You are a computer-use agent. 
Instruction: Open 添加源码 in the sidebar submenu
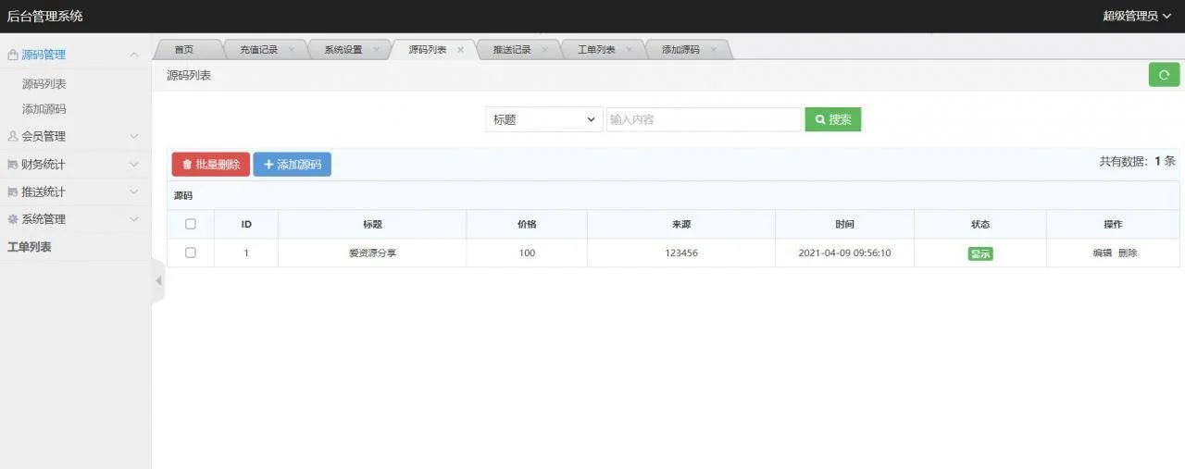click(44, 109)
